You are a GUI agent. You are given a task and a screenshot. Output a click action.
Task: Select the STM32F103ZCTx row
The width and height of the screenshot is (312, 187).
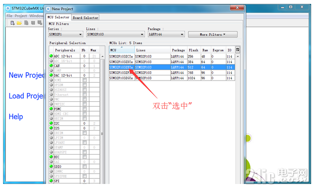coord(172,56)
